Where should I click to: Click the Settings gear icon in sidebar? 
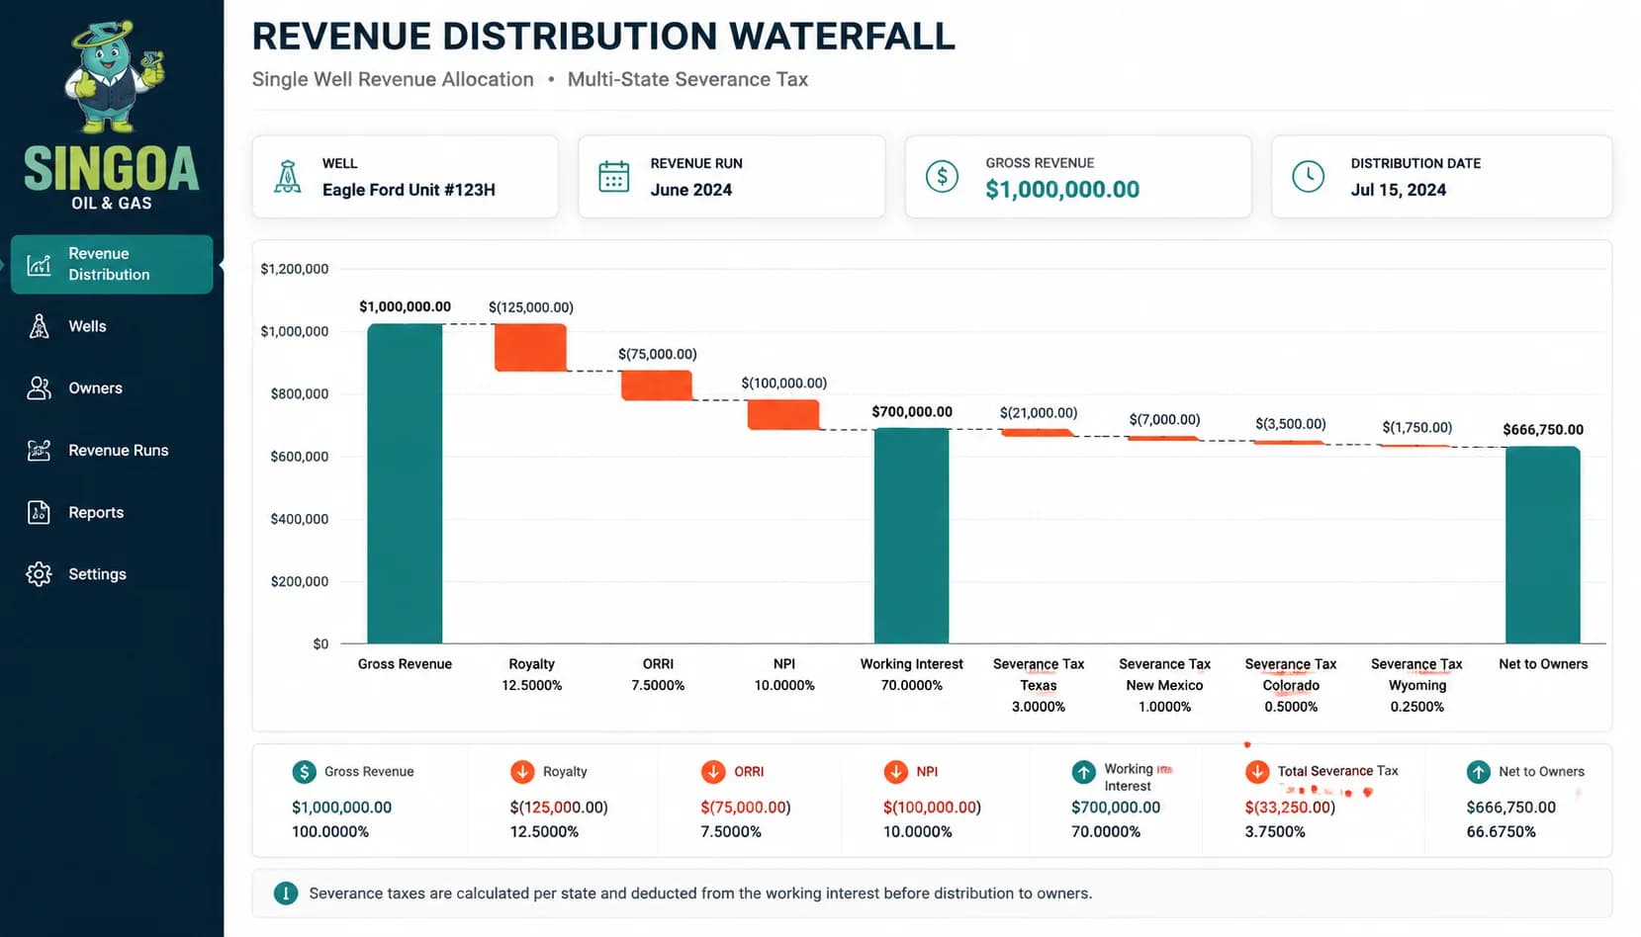pos(39,574)
